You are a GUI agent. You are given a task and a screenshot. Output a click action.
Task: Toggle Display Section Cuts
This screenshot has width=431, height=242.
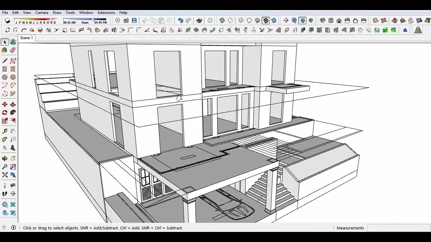302,21
